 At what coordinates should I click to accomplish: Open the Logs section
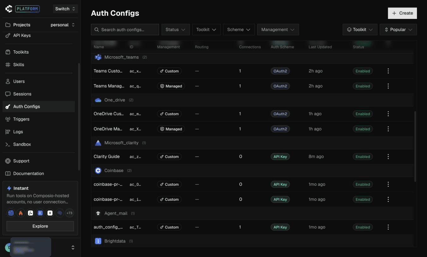click(x=39, y=132)
